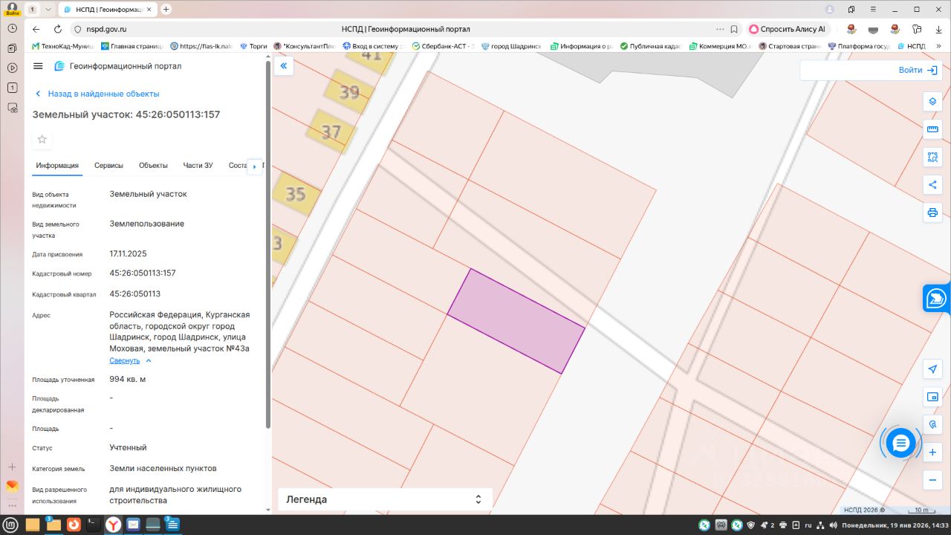951x535 pixels.
Task: Open the Сбербанк-АСТ bookmark
Action: [x=443, y=46]
